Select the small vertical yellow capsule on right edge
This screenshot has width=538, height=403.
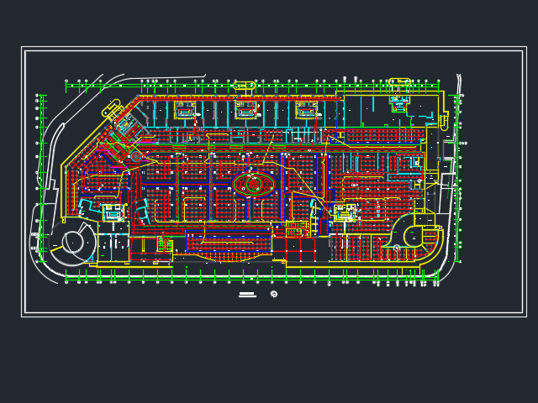(443, 123)
